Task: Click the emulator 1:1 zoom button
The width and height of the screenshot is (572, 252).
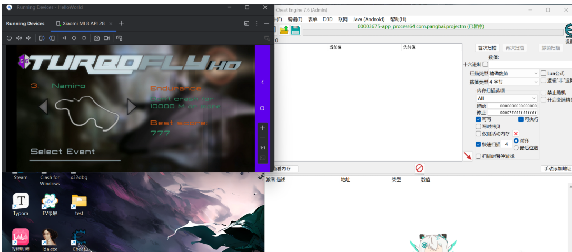Action: coord(263,148)
